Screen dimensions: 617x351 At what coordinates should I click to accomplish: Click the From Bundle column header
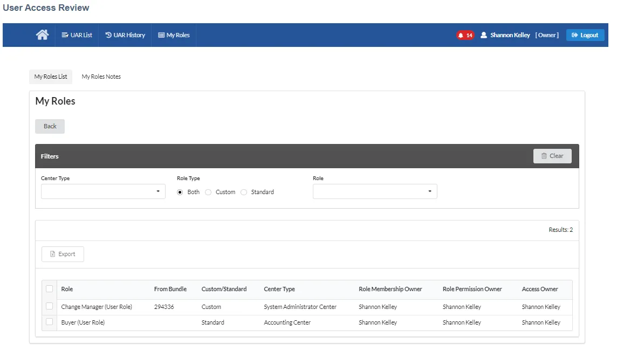point(170,289)
